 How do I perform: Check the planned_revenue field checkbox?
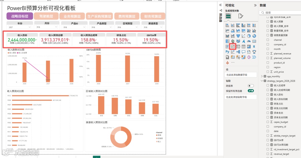click(268, 54)
